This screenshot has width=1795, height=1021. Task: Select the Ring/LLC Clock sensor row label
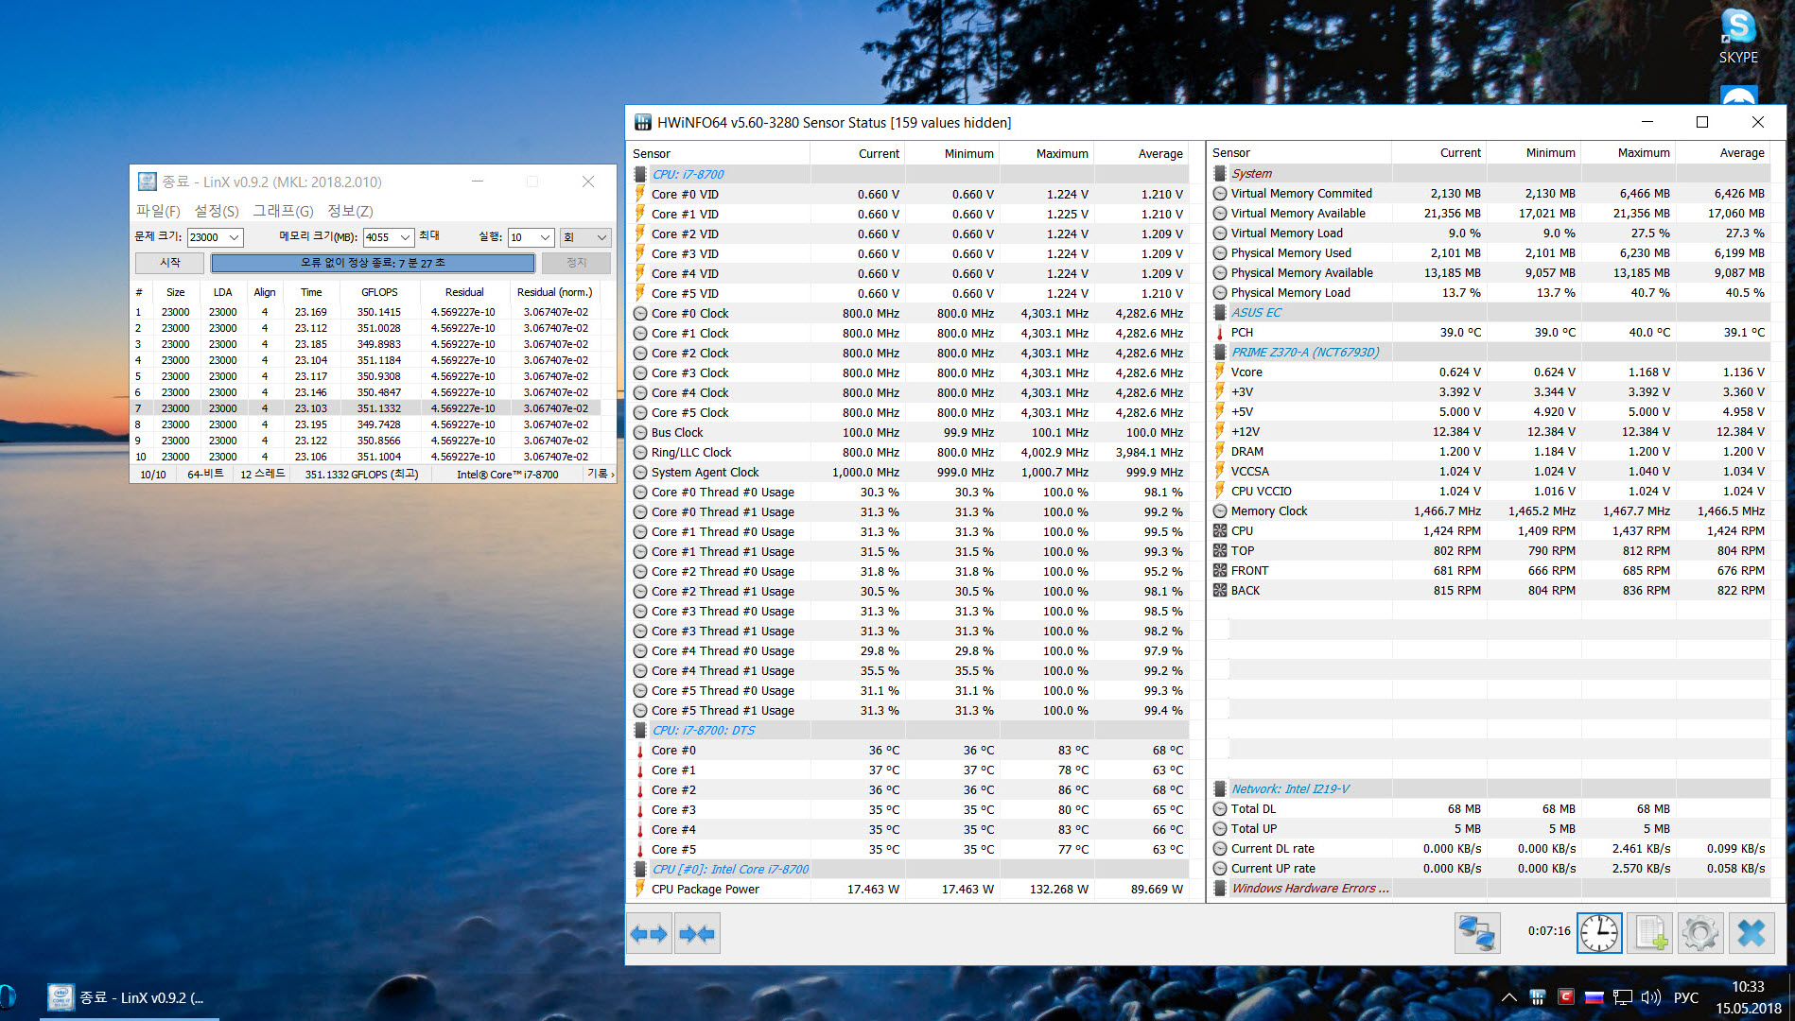[x=691, y=452]
